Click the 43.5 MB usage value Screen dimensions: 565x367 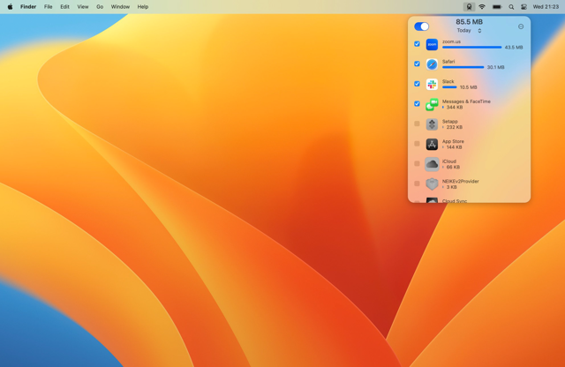514,48
